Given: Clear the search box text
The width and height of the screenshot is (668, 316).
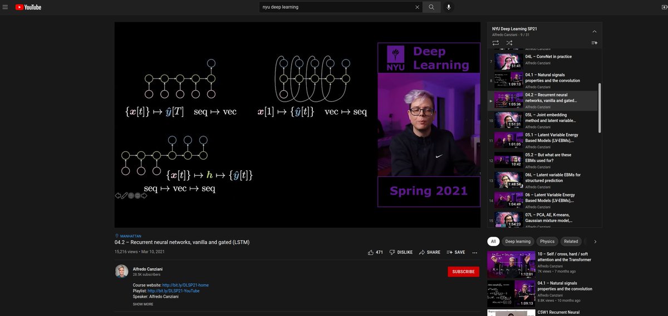Looking at the screenshot, I should pyautogui.click(x=417, y=7).
